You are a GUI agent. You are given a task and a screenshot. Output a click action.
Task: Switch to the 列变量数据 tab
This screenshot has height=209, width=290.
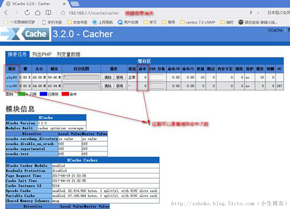pyautogui.click(x=68, y=54)
